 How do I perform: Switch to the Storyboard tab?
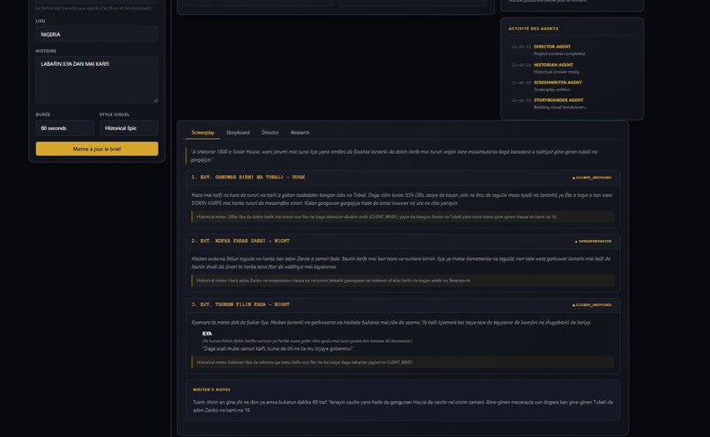click(x=238, y=133)
